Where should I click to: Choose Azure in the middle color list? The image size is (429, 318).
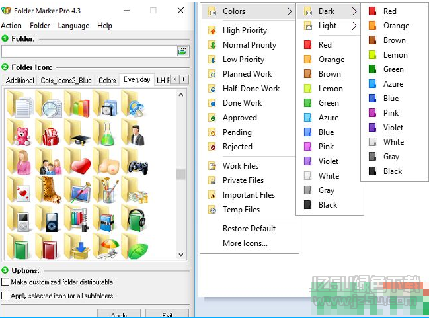[329, 118]
